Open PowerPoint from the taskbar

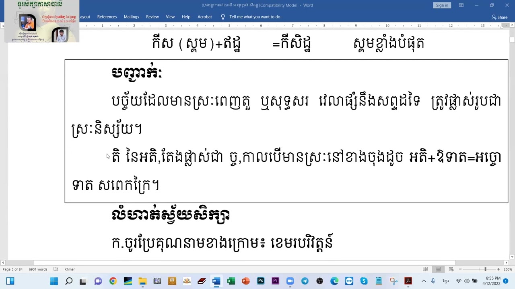tap(246, 281)
